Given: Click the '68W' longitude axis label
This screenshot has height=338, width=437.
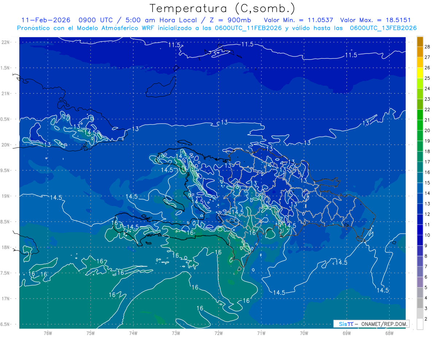Looking at the screenshot, I should point(389,333).
